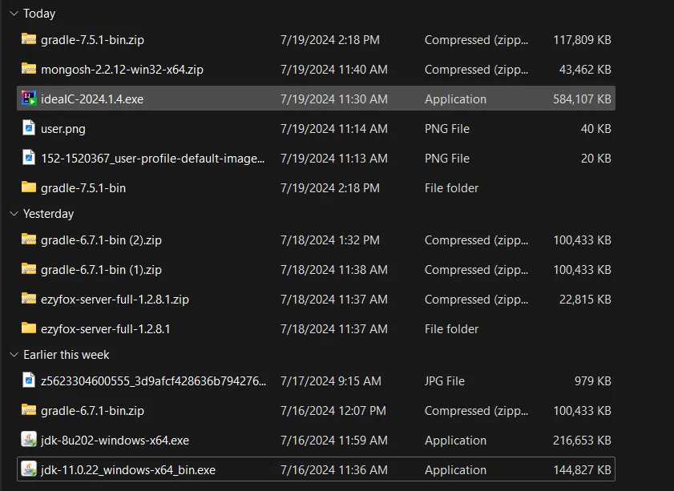Select file name jdk-11.0.22_windows-x64_bin.exe
The width and height of the screenshot is (674, 491).
click(128, 470)
